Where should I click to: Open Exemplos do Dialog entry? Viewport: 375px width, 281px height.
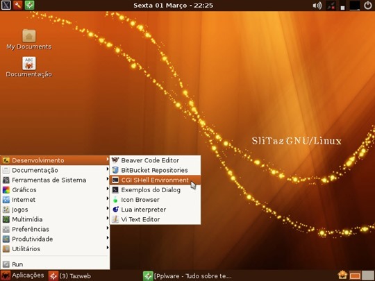(155, 190)
